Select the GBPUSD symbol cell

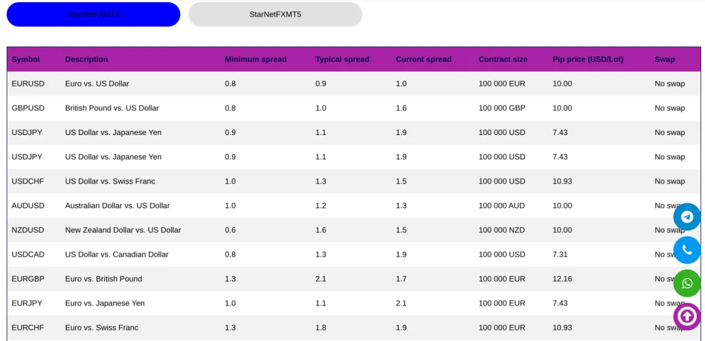coord(28,108)
